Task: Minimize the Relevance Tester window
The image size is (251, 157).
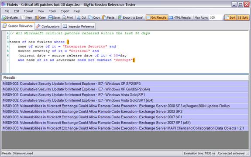Action: pos(234,4)
